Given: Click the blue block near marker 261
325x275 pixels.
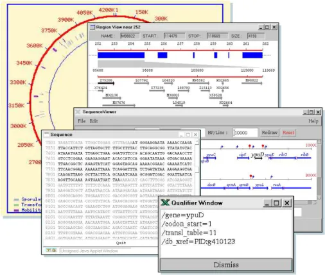Looking at the screenshot, I should point(252,55).
